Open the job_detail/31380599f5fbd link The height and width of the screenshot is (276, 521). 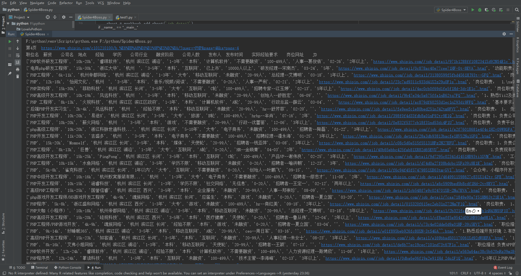click(427, 75)
